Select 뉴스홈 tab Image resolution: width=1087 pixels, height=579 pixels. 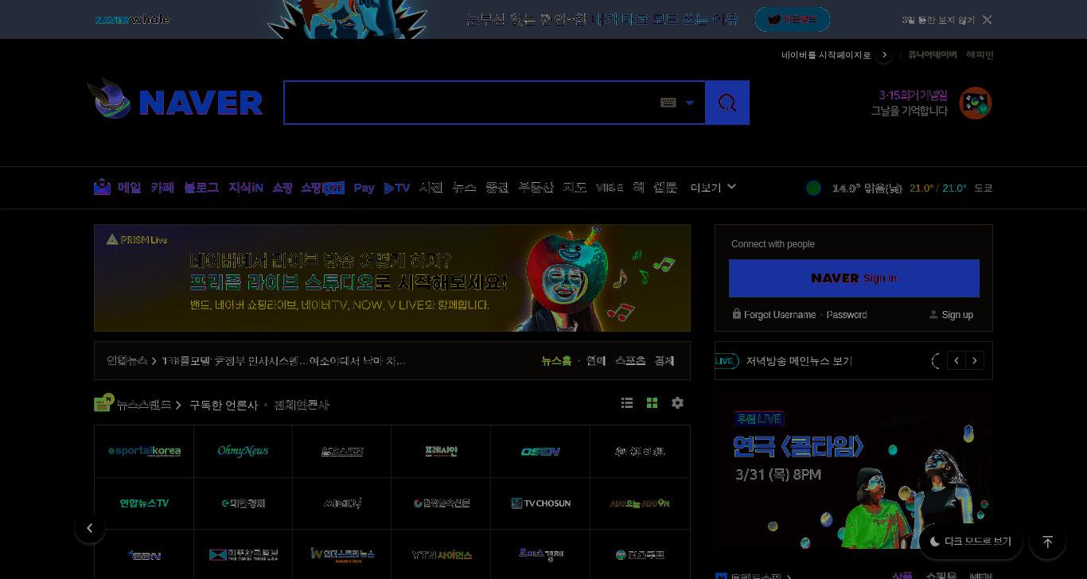click(x=556, y=360)
